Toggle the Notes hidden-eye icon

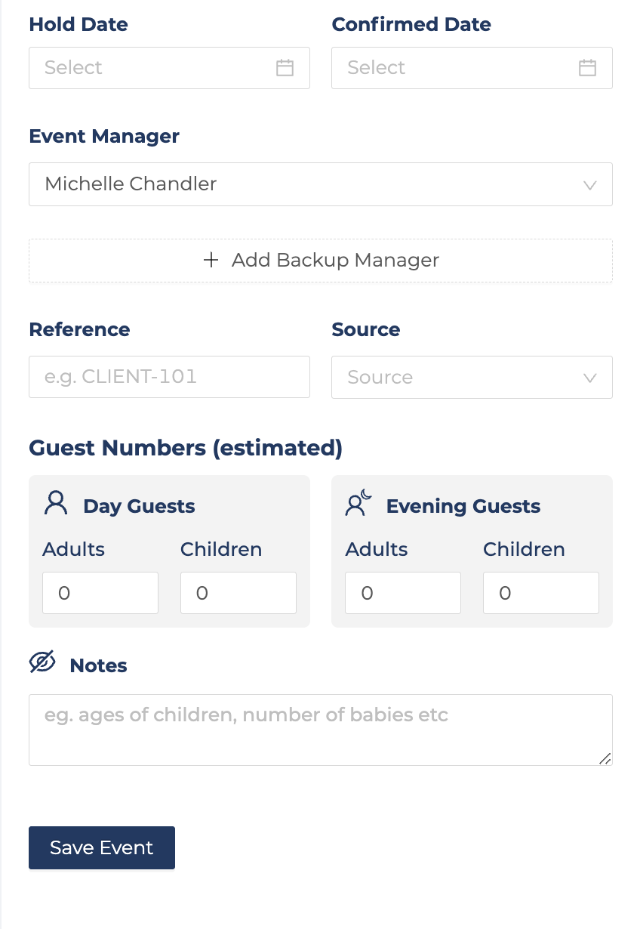[x=43, y=662]
